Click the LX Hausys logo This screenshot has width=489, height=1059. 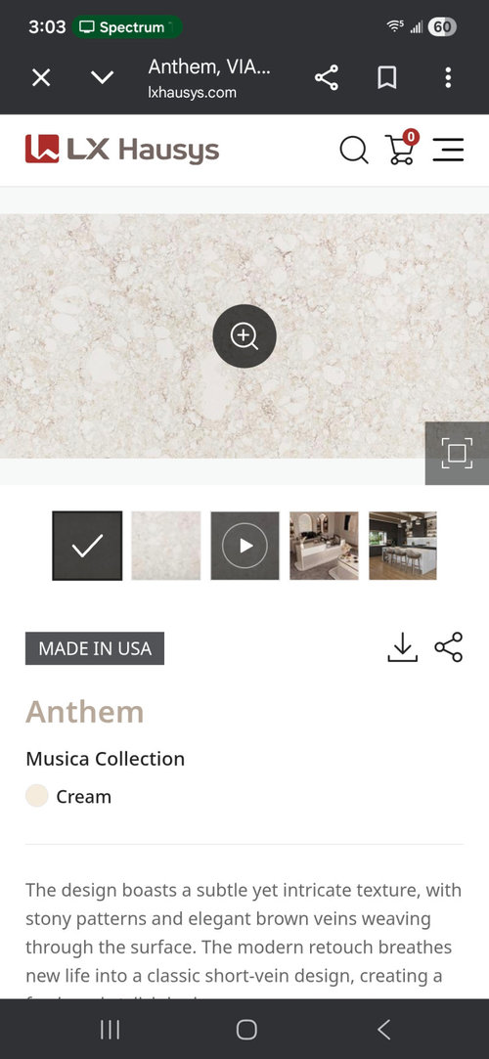(122, 150)
